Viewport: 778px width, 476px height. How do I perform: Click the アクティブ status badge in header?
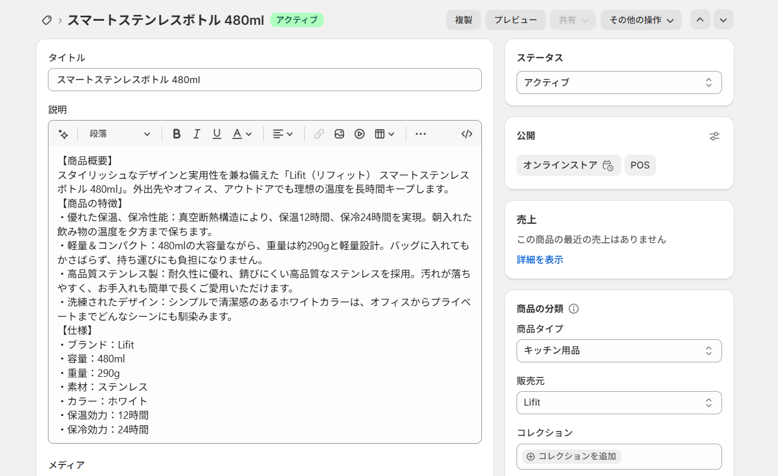[297, 20]
